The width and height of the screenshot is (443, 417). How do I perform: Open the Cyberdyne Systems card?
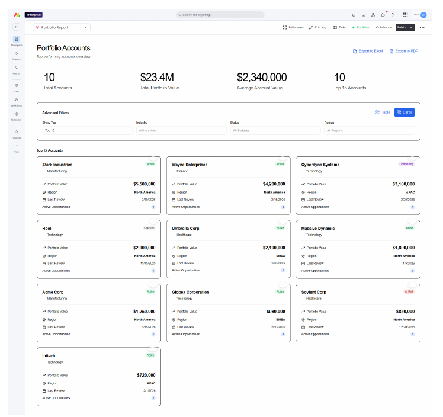tap(358, 185)
